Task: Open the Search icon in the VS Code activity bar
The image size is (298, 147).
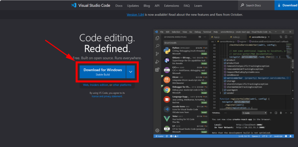Action: (157, 46)
